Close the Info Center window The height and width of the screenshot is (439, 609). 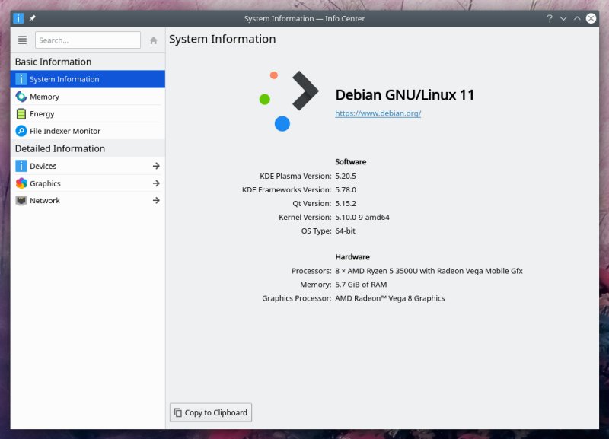[x=591, y=18]
